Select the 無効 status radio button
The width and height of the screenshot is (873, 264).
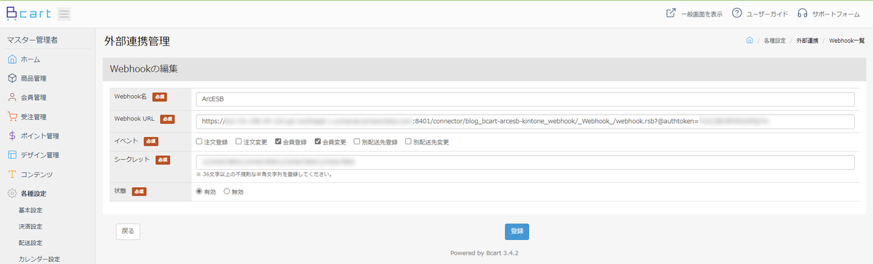click(227, 191)
